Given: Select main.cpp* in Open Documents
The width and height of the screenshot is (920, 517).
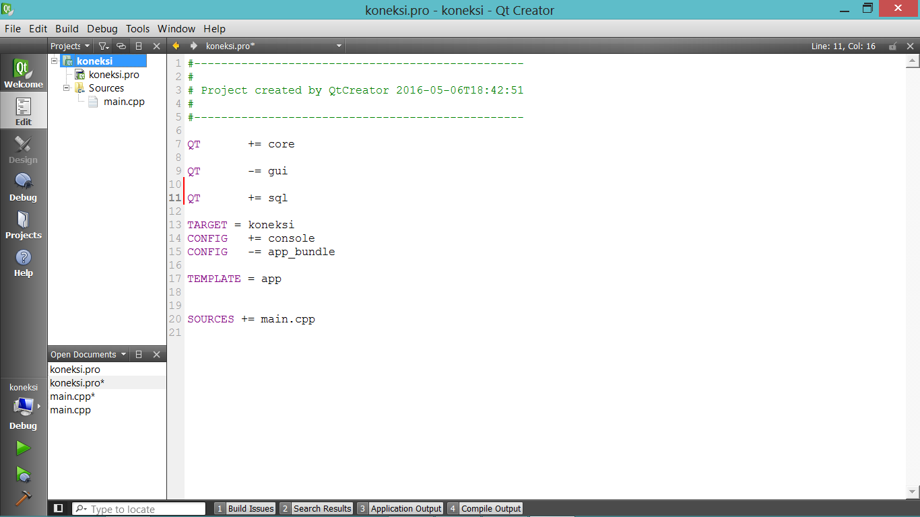Looking at the screenshot, I should (72, 397).
